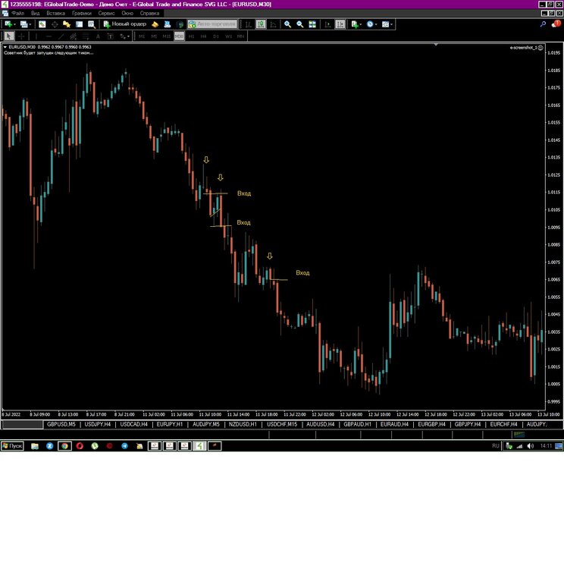Open the search magnifier icon

[x=543, y=24]
